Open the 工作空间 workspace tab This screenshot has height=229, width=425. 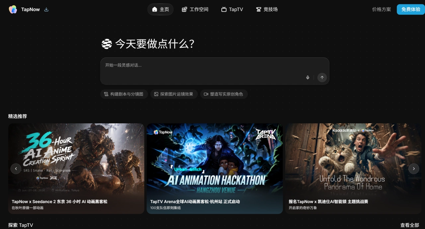195,9
